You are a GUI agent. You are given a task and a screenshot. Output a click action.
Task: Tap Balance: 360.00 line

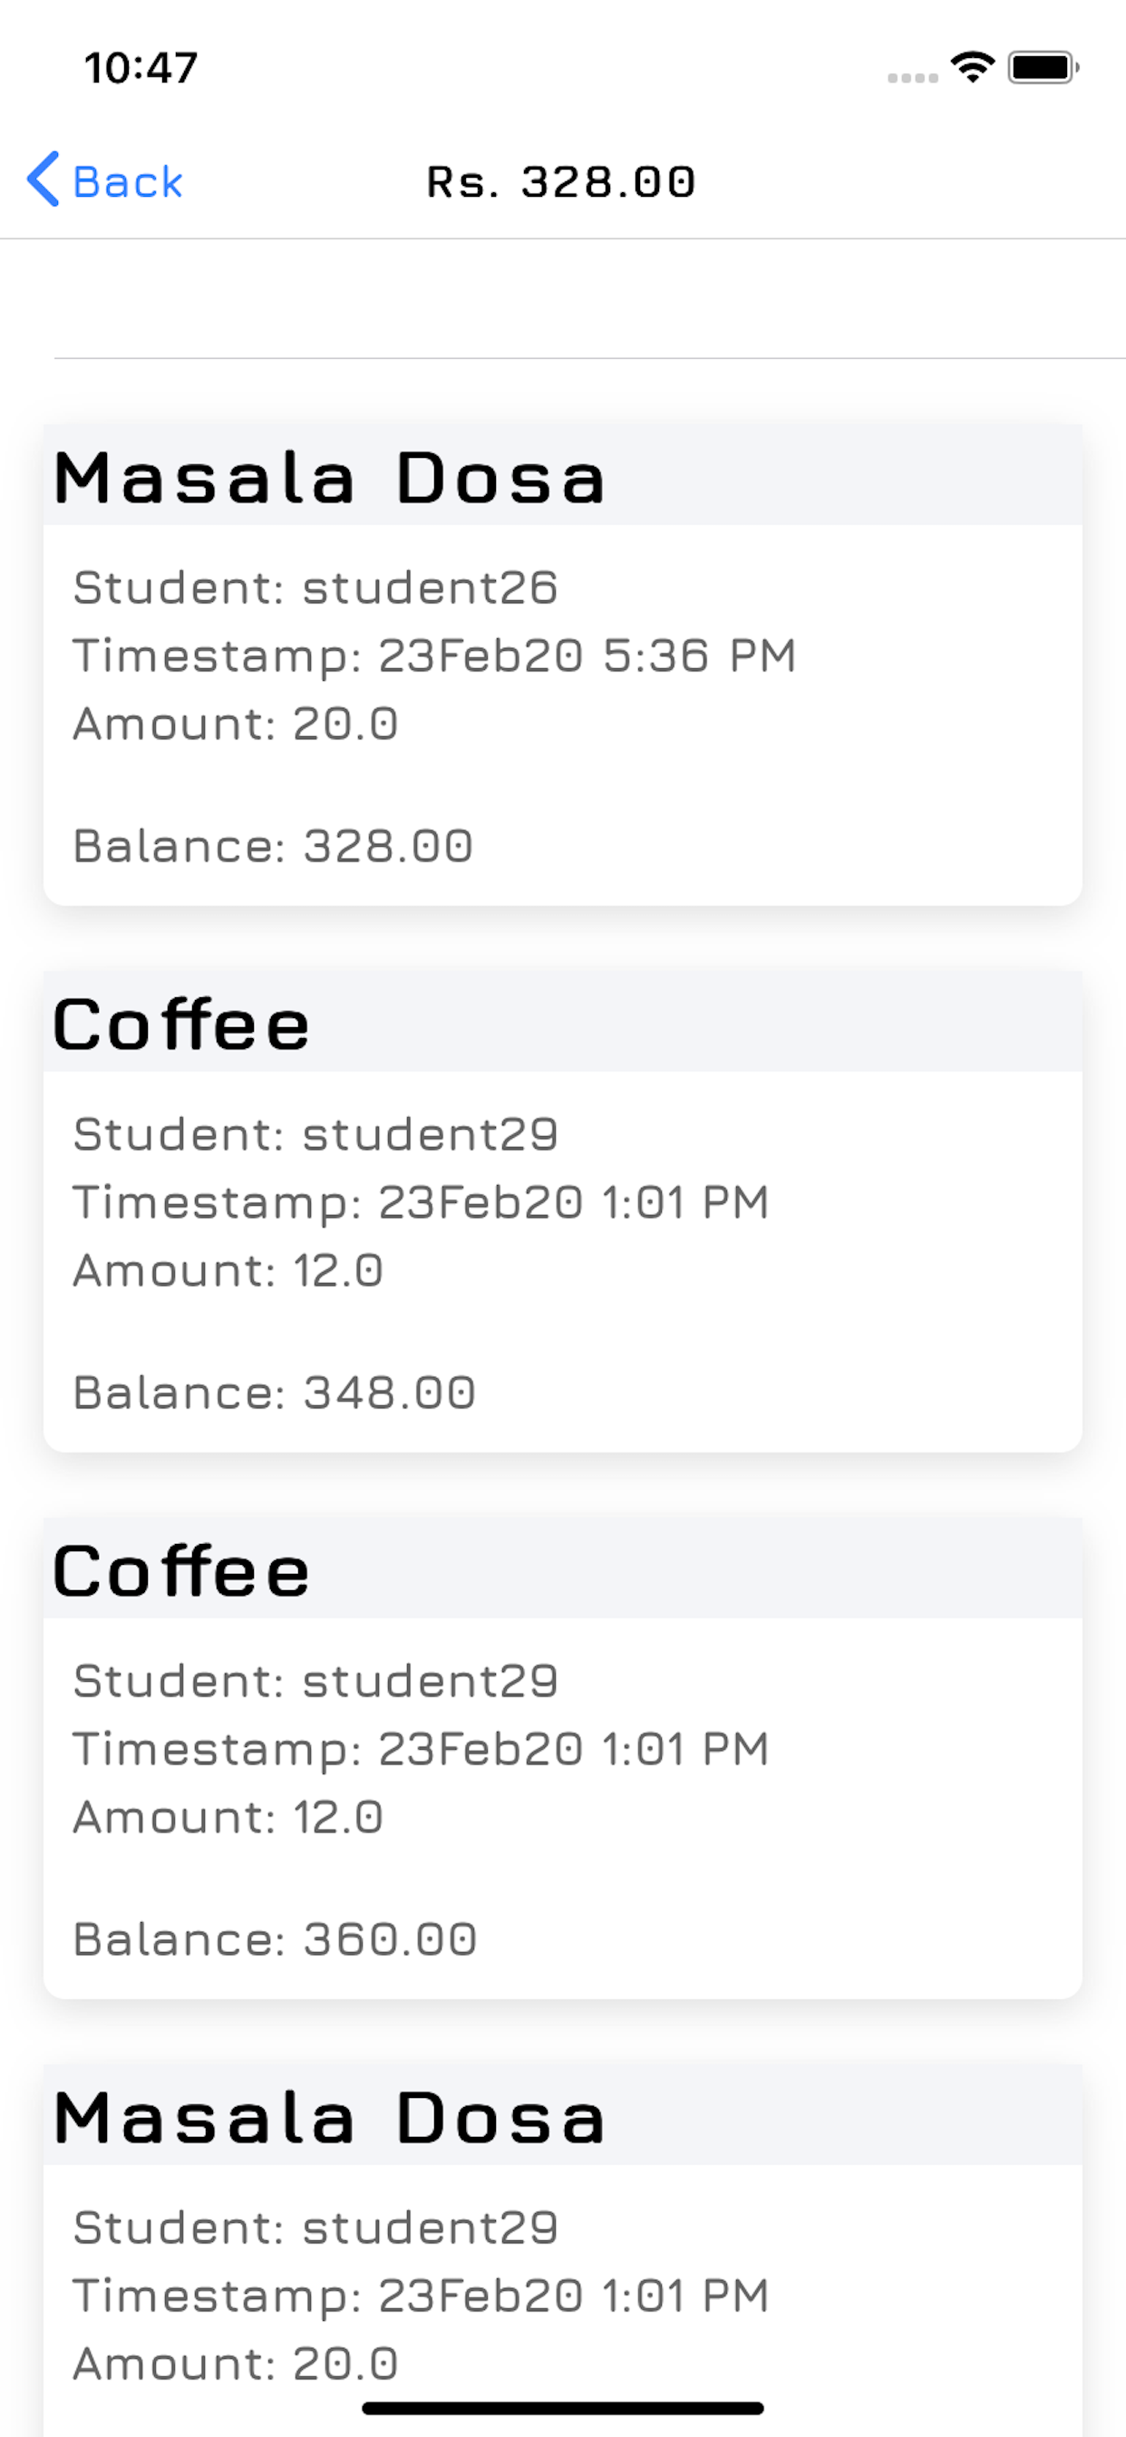(x=275, y=1939)
